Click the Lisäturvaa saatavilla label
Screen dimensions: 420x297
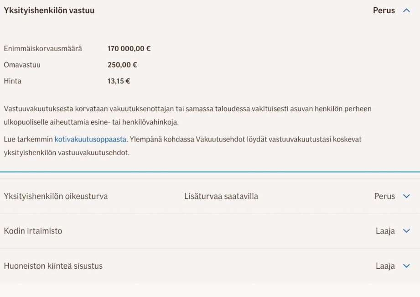(x=221, y=196)
